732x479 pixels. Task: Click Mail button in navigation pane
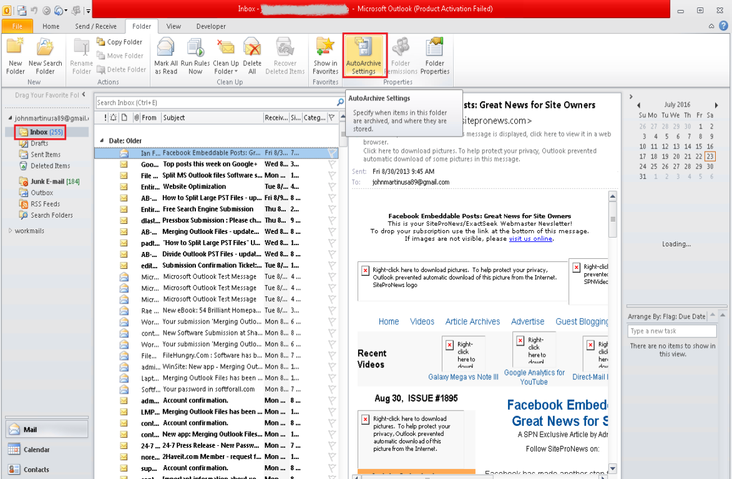tap(47, 430)
